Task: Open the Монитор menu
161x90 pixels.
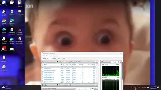Action: 49,56
